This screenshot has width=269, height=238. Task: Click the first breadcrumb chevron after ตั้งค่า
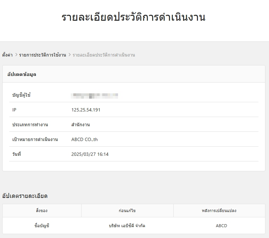point(16,55)
